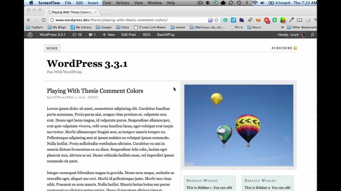This screenshot has width=341, height=191.
Task: Open the SEO admin bar menu
Action: click(x=147, y=35)
